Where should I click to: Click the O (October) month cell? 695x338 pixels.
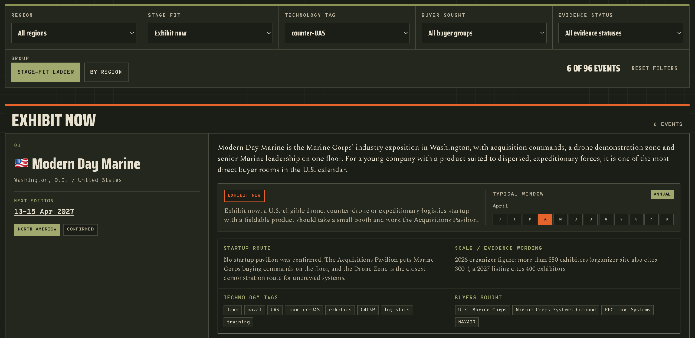(636, 219)
